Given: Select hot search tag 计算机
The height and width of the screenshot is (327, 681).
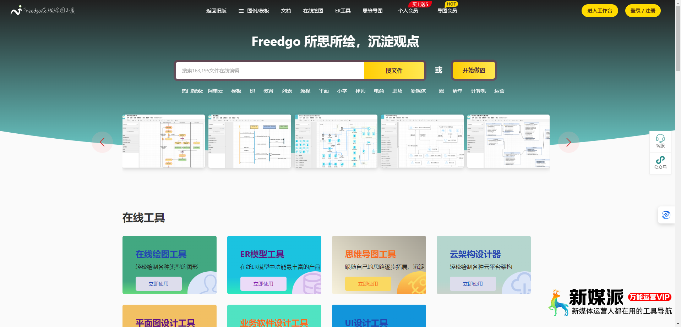Looking at the screenshot, I should (478, 91).
